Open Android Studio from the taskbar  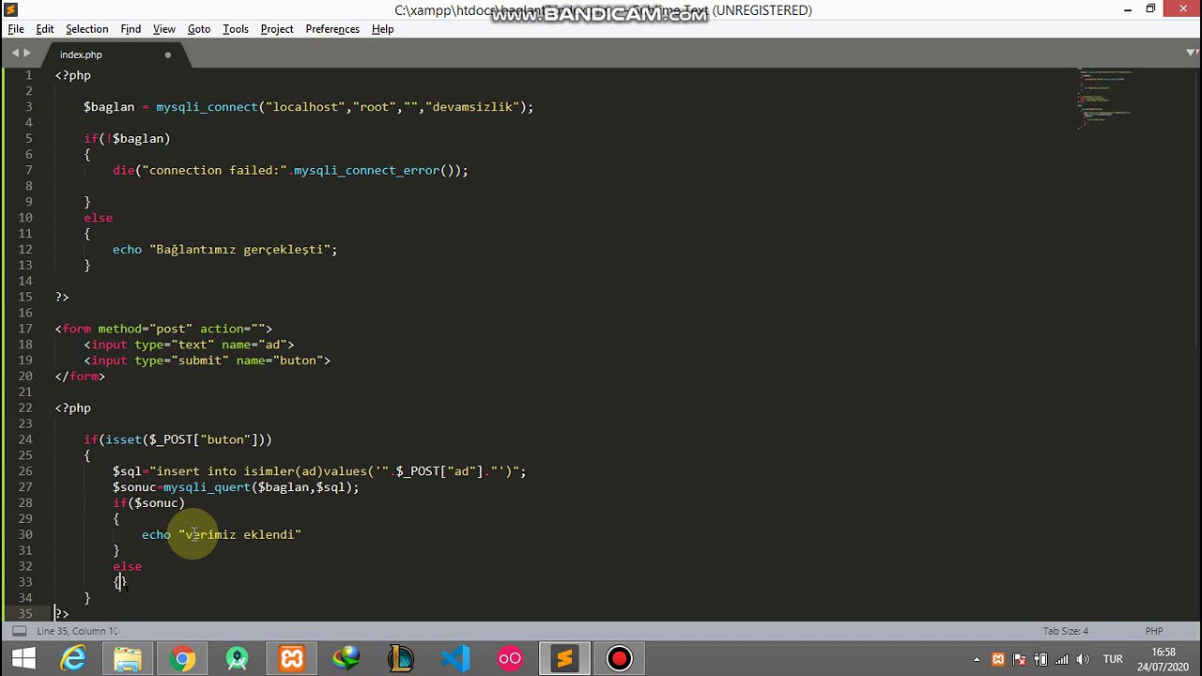237,658
